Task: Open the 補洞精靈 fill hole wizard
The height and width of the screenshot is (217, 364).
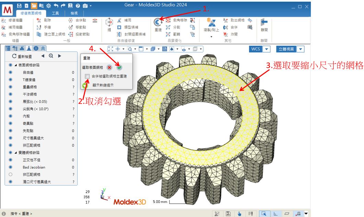Action: coord(12,27)
